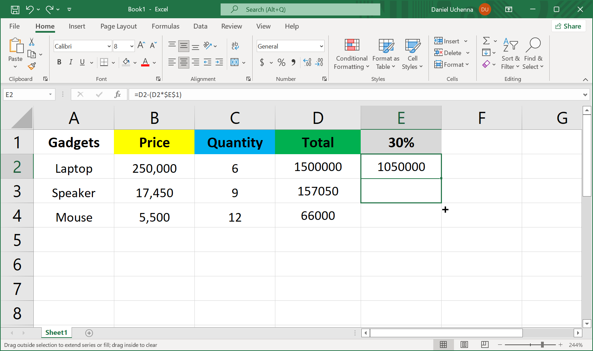593x351 pixels.
Task: Click Increase Font Size icon
Action: pyautogui.click(x=141, y=45)
